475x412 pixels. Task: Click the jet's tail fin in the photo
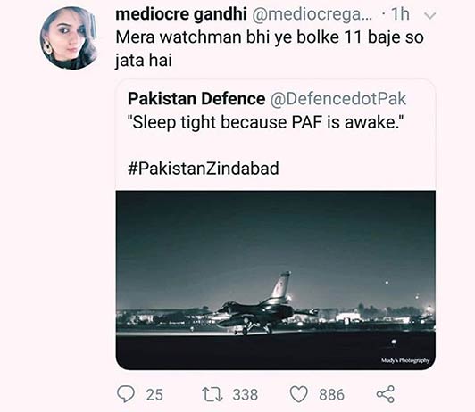(x=281, y=284)
